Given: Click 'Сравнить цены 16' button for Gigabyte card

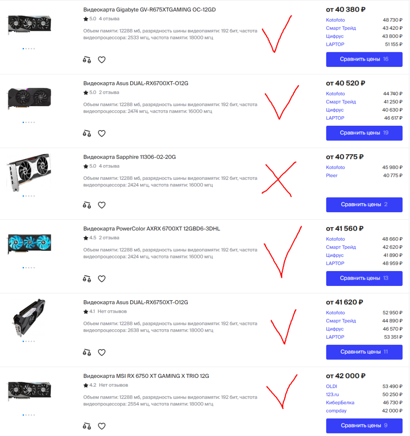Looking at the screenshot, I should click(x=364, y=59).
